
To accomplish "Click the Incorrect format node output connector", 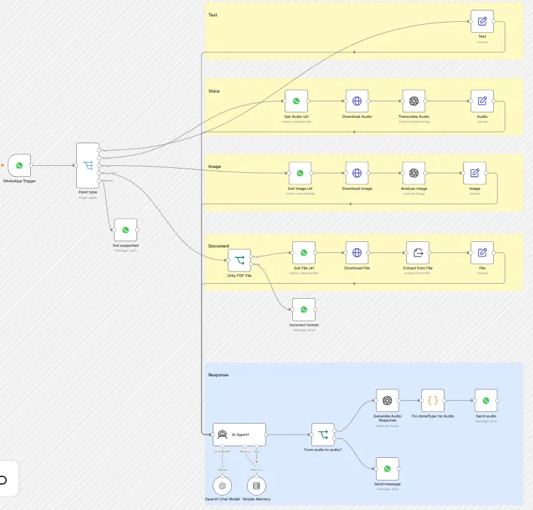I will click(316, 310).
